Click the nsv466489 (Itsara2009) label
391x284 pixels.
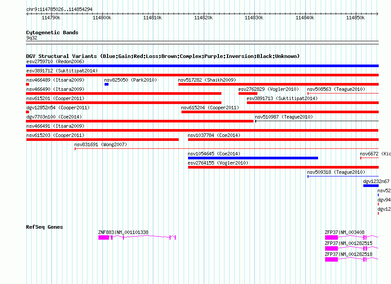click(55, 80)
